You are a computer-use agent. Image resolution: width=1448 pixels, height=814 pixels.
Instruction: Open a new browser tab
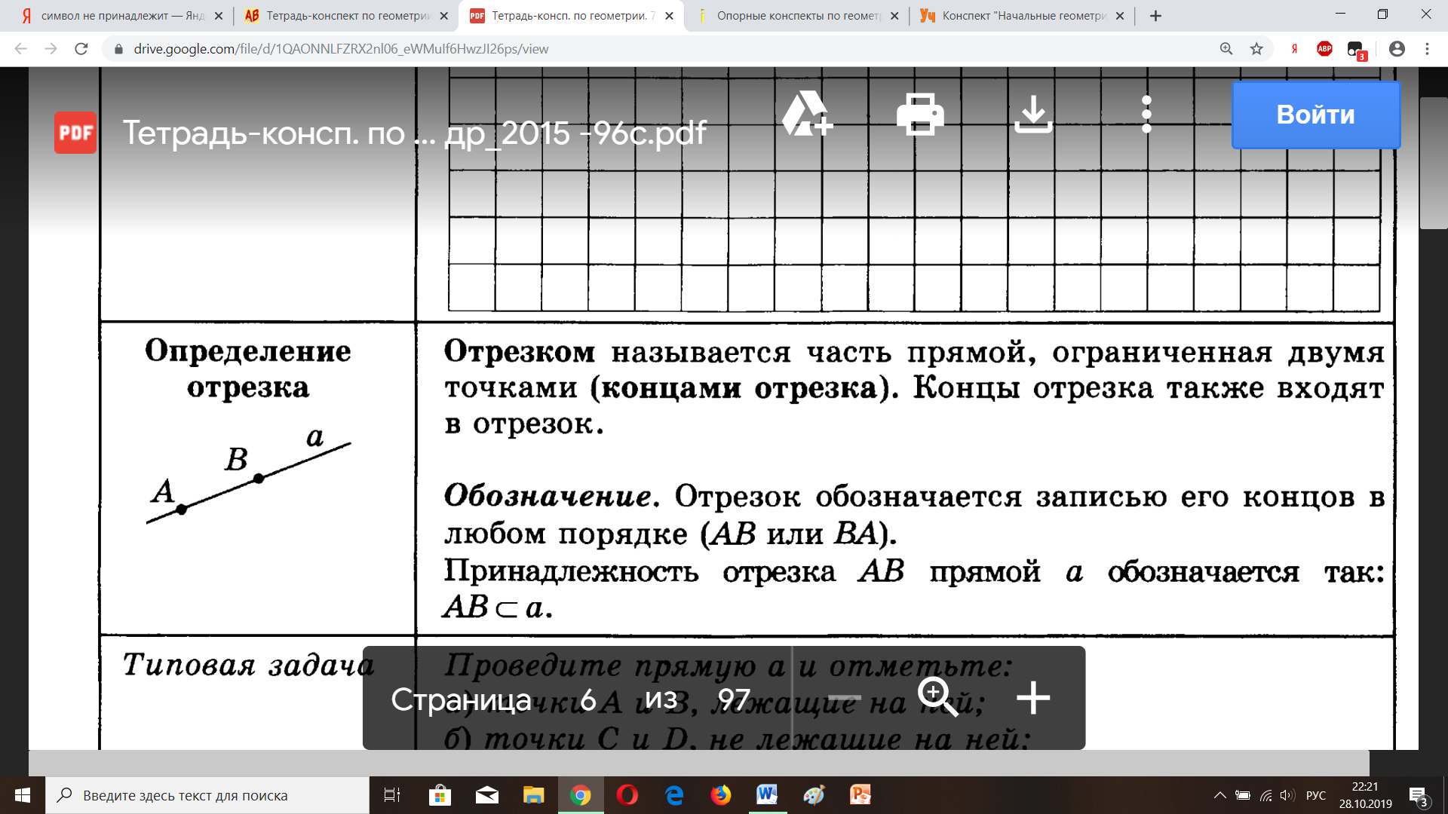click(x=1155, y=16)
